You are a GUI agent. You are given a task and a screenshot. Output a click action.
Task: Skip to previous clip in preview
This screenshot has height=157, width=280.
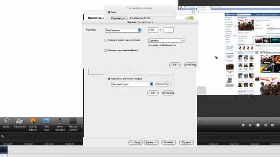(243, 125)
